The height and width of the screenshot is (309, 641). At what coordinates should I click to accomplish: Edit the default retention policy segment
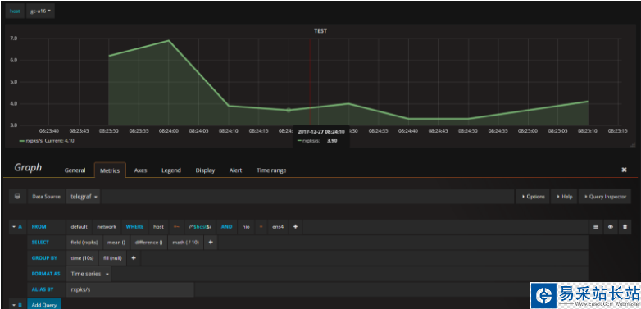click(79, 227)
